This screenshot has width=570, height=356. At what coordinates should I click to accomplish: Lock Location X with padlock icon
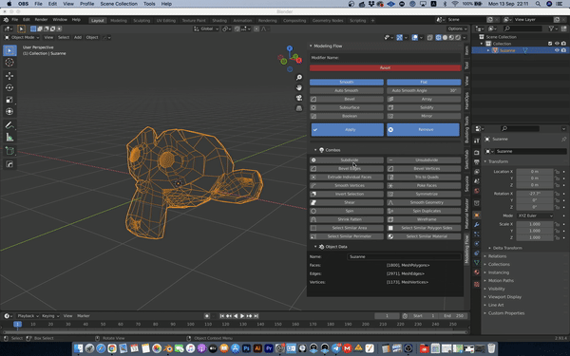click(557, 172)
